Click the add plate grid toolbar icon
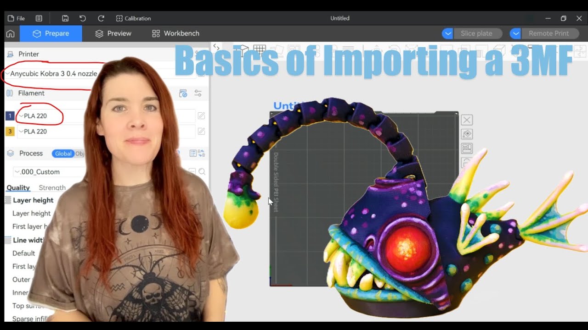Viewport: 588px width, 330px height. click(260, 49)
